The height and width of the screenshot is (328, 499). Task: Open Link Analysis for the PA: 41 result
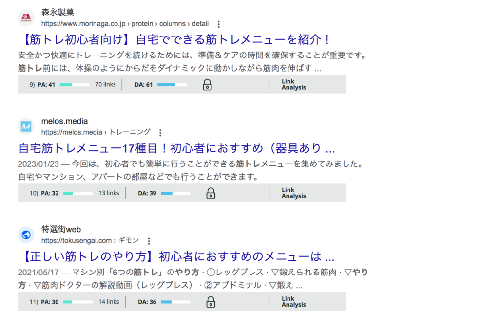tap(293, 85)
